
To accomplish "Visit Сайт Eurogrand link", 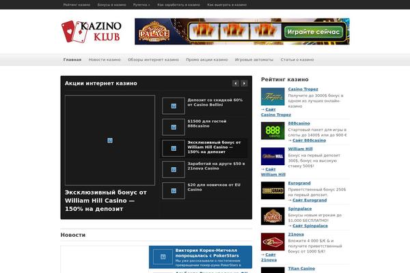I will 310,200.
